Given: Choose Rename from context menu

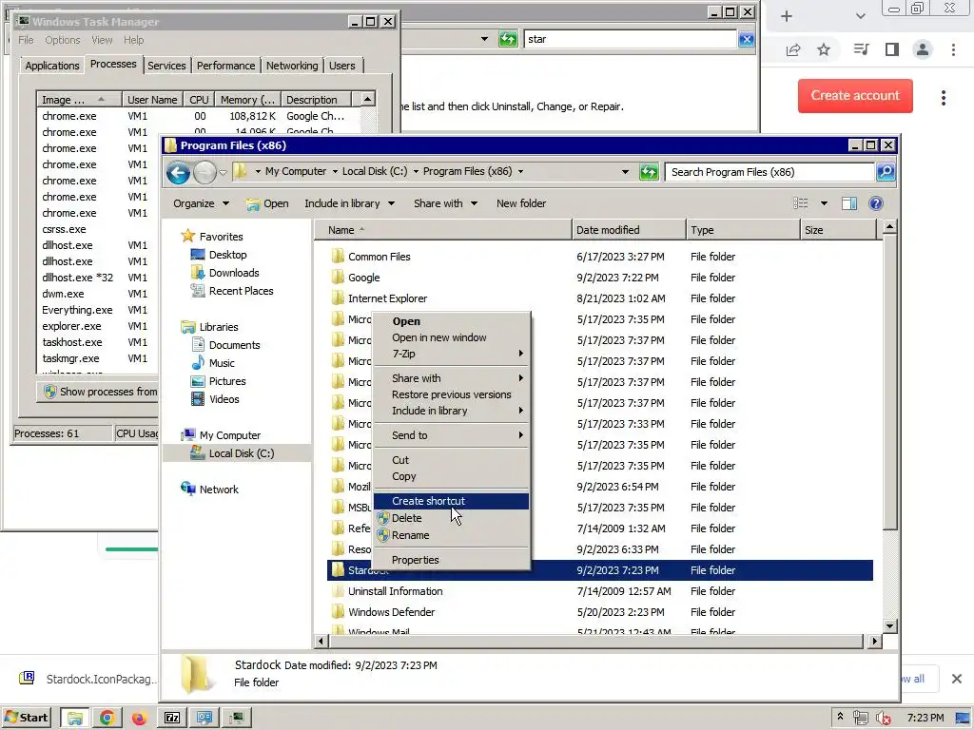Looking at the screenshot, I should [451, 535].
